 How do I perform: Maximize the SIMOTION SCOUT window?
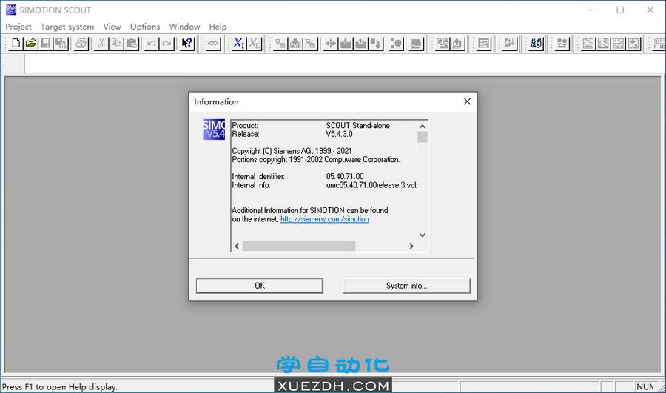coord(620,10)
